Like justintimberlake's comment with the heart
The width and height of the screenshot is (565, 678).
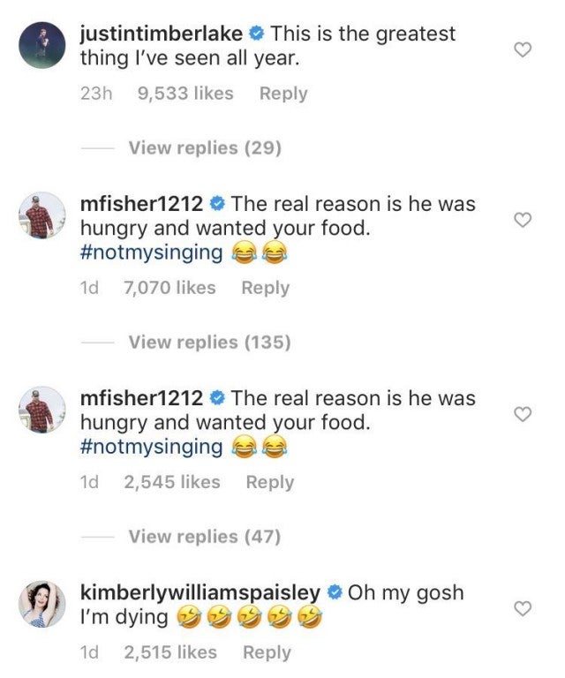pyautogui.click(x=522, y=51)
